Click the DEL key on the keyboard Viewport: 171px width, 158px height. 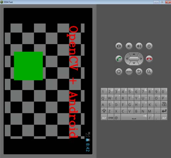click(164, 104)
